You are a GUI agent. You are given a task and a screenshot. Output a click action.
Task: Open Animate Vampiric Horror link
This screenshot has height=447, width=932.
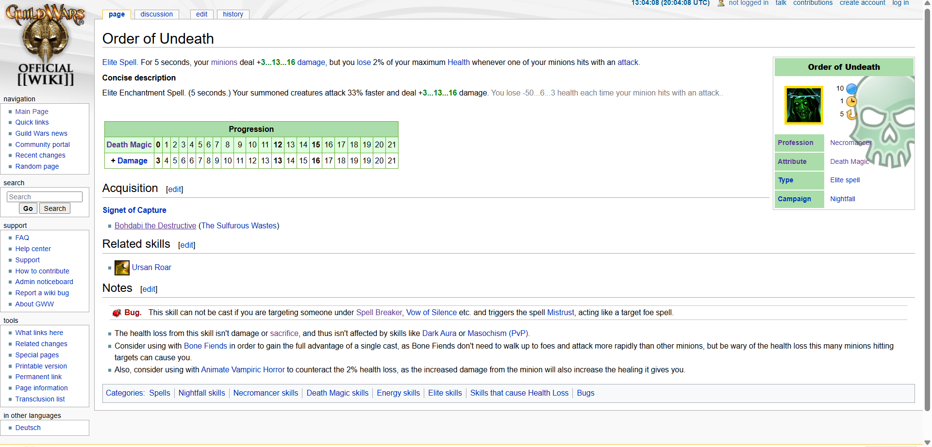pos(243,369)
